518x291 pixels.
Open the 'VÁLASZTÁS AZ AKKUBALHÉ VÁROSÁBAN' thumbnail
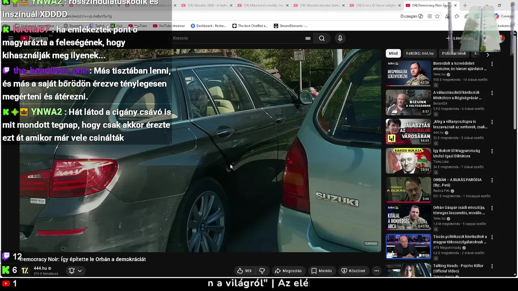pos(408,132)
